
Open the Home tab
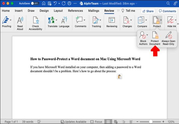point(6,11)
